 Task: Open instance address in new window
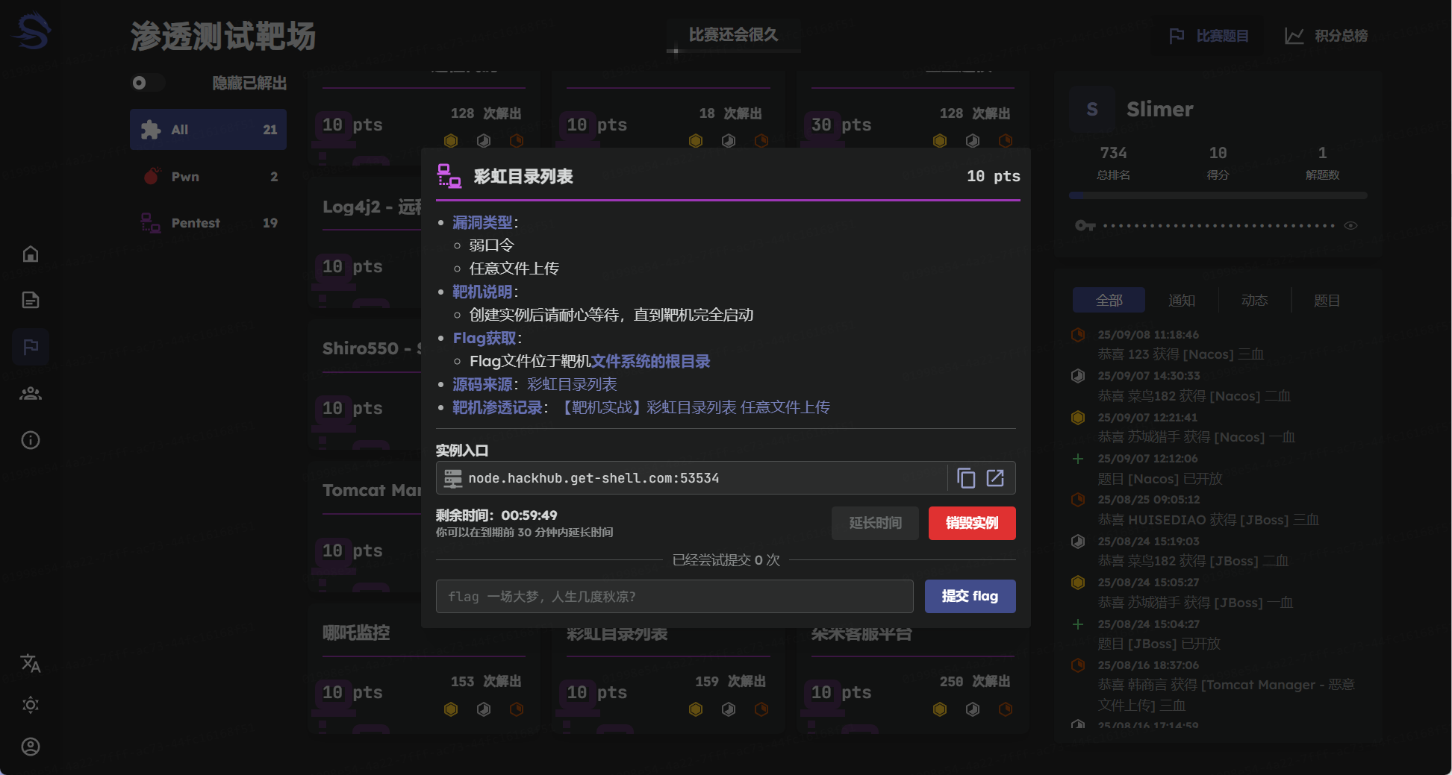[x=995, y=478]
